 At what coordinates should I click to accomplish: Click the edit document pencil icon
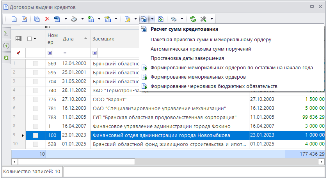click(x=24, y=19)
